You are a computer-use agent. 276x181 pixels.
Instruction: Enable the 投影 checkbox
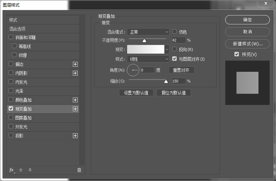point(11,135)
